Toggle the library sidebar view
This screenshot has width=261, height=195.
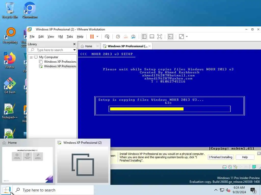click(144, 37)
